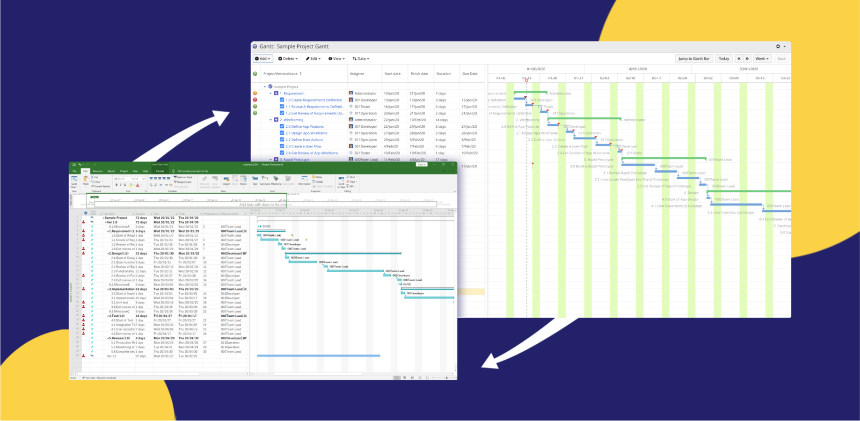Click the Cut icon in Clipboard group
860x421 pixels.
click(x=92, y=177)
